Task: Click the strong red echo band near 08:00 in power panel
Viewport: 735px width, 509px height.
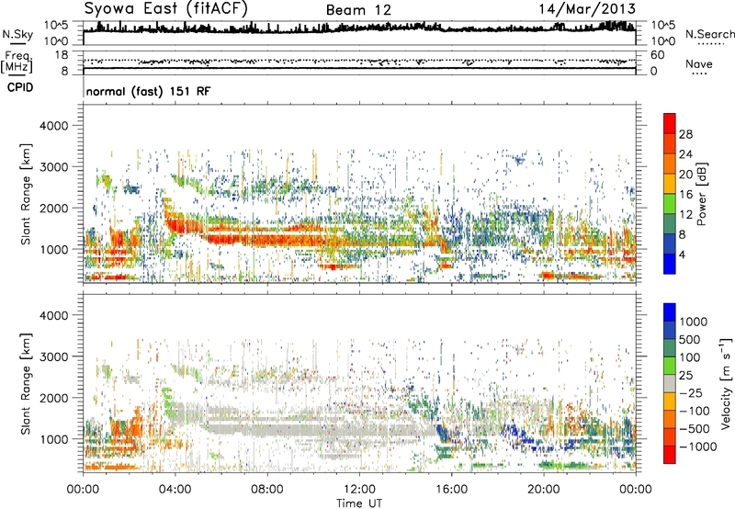Action: point(269,240)
